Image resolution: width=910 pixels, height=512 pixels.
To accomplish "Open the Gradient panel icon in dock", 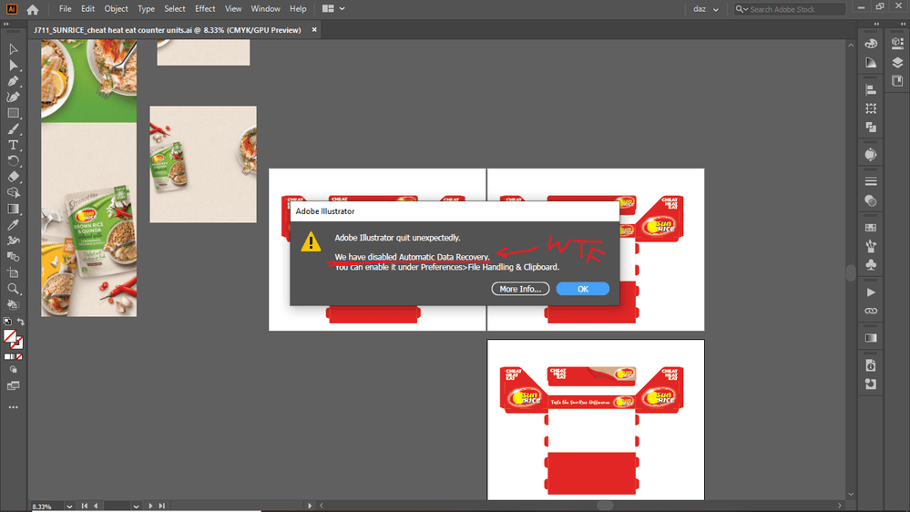I will pyautogui.click(x=871, y=338).
